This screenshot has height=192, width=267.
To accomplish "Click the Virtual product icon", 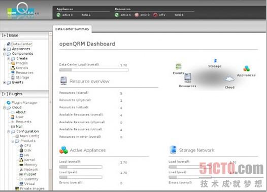I will click(x=21, y=184).
